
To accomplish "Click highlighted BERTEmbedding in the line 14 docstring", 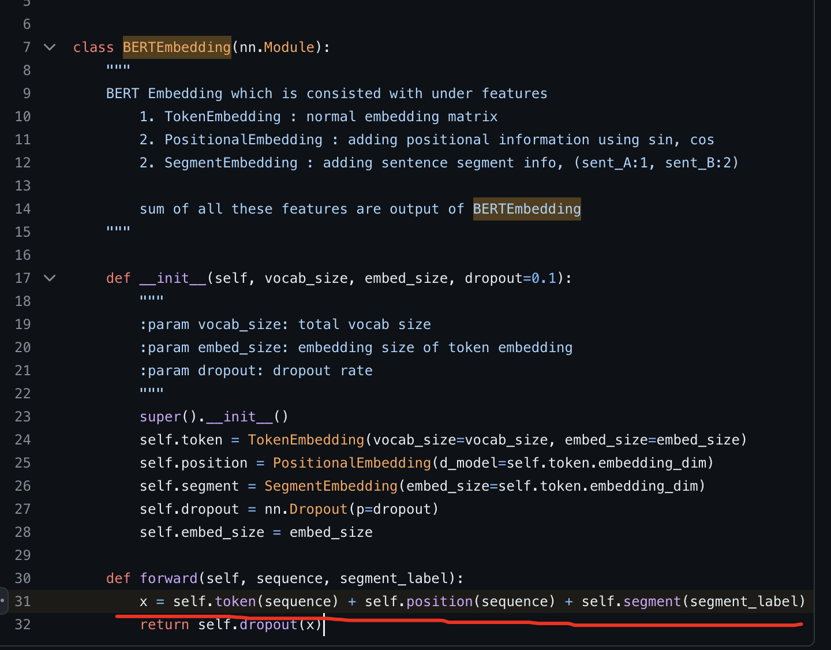I will click(526, 209).
